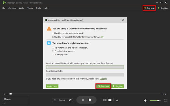Screen dimensions: 170x106
Task: Click the Playing: info box
Action: click(16, 100)
